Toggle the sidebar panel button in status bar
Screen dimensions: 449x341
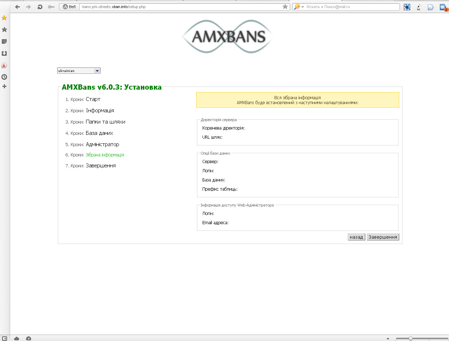[x=5, y=338]
